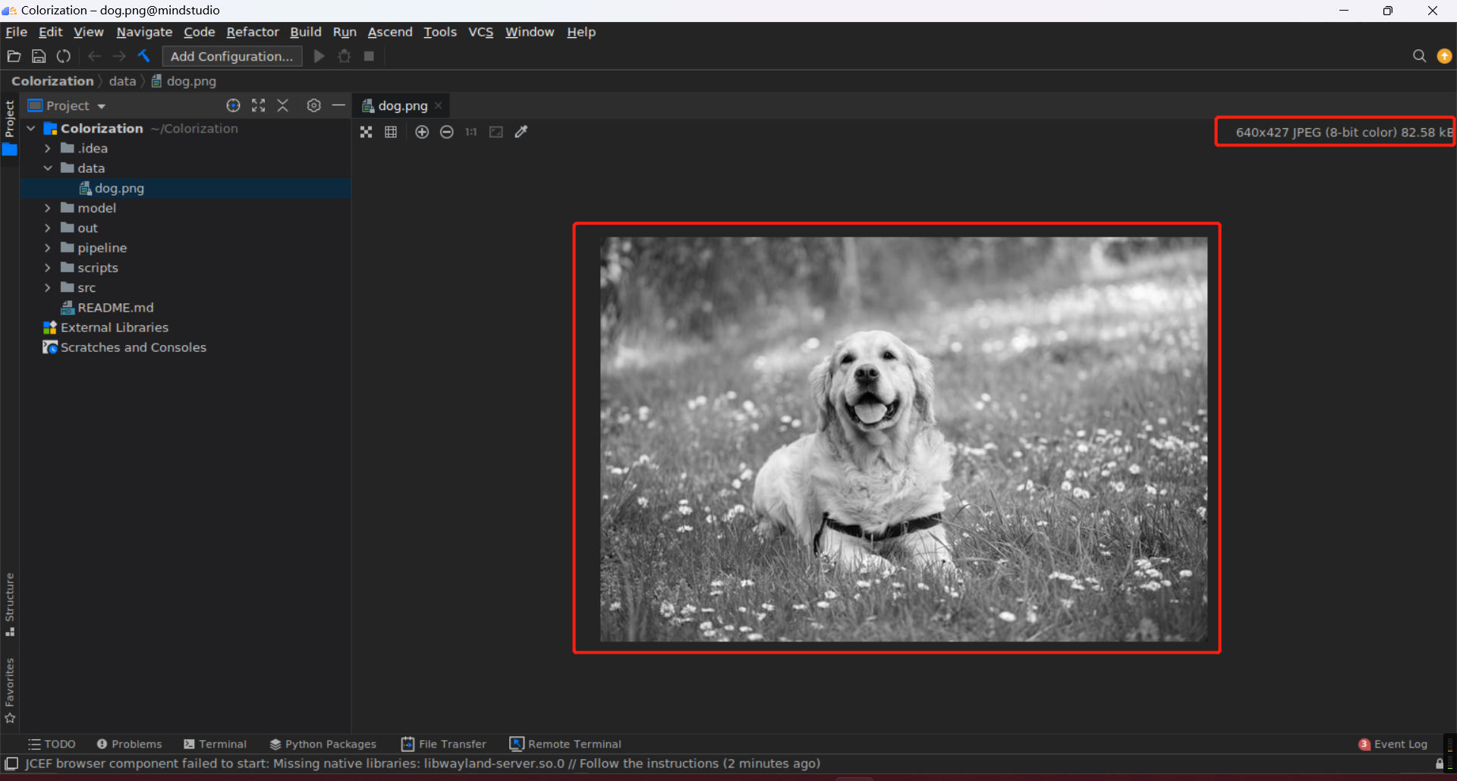Open project panel settings gear
This screenshot has width=1457, height=781.
pyautogui.click(x=313, y=105)
